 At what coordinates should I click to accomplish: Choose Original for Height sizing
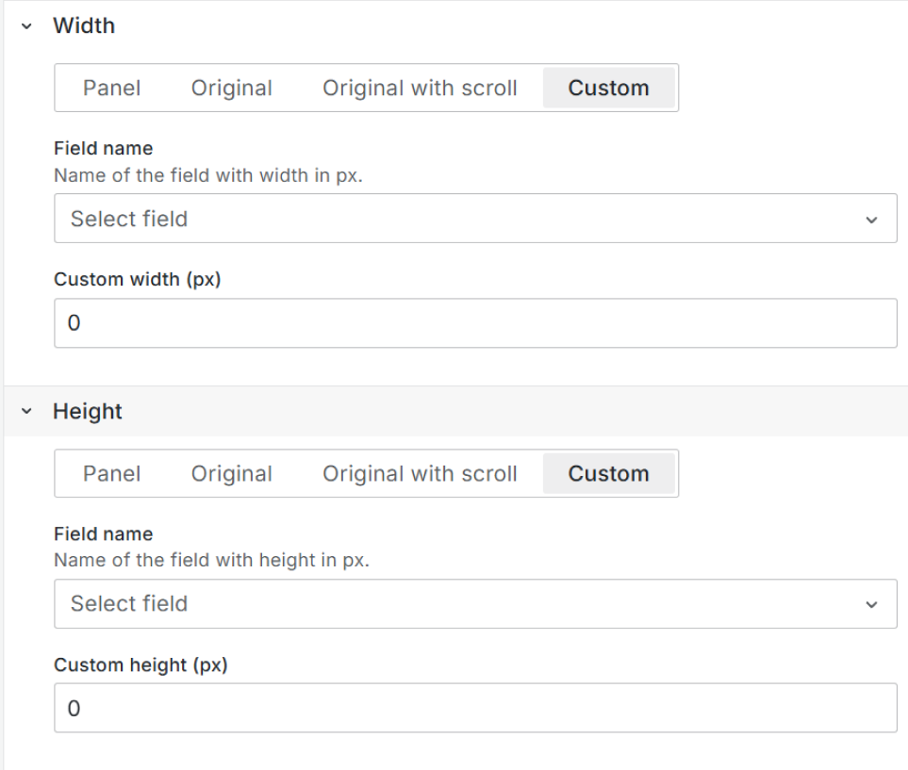[x=231, y=474]
